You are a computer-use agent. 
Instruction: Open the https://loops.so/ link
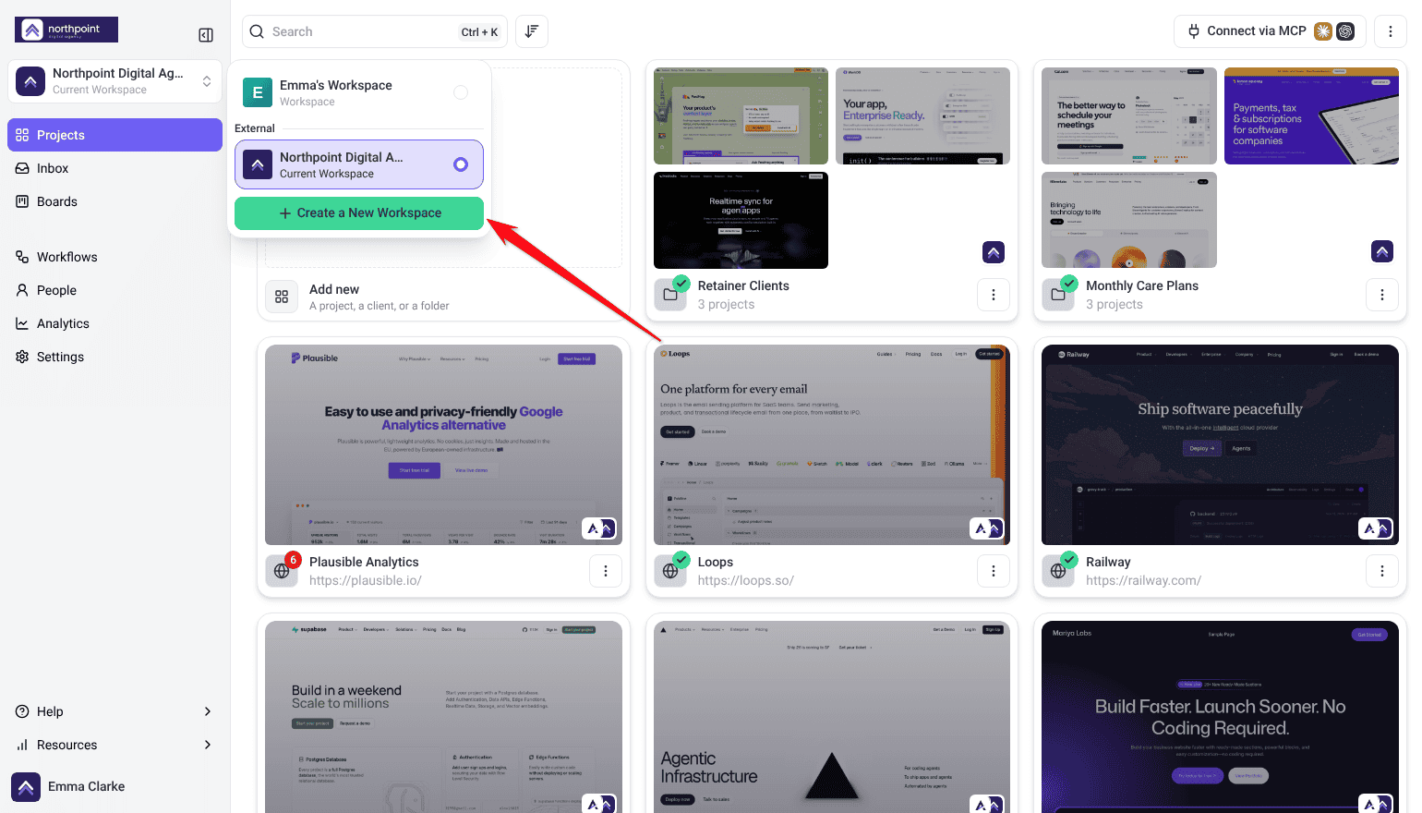coord(746,580)
